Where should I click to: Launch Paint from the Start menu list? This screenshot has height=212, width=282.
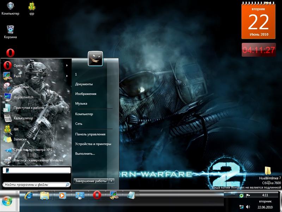coord(36,76)
